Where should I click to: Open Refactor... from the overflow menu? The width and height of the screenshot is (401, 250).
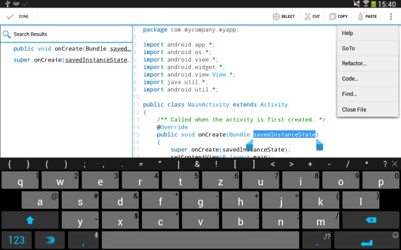tap(368, 63)
